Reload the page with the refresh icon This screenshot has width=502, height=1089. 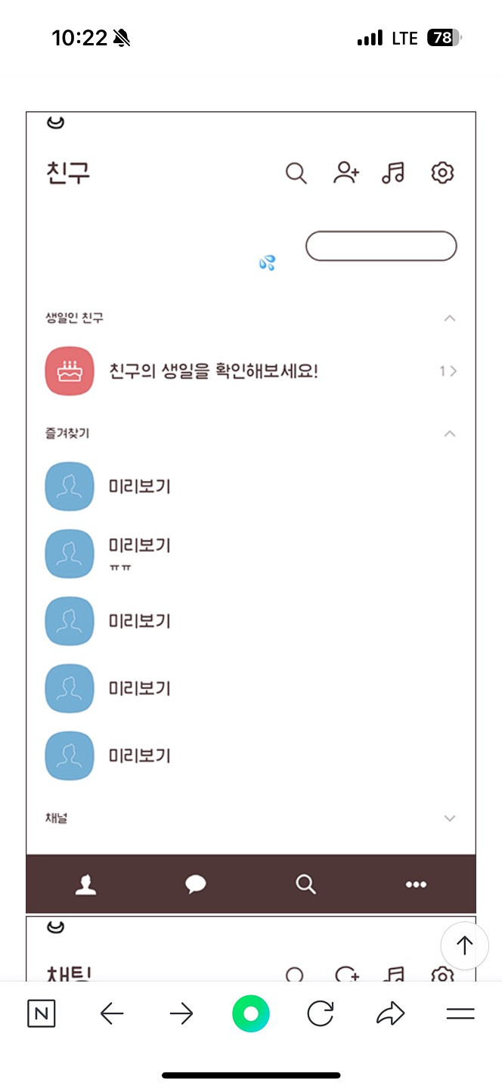pyautogui.click(x=321, y=1014)
